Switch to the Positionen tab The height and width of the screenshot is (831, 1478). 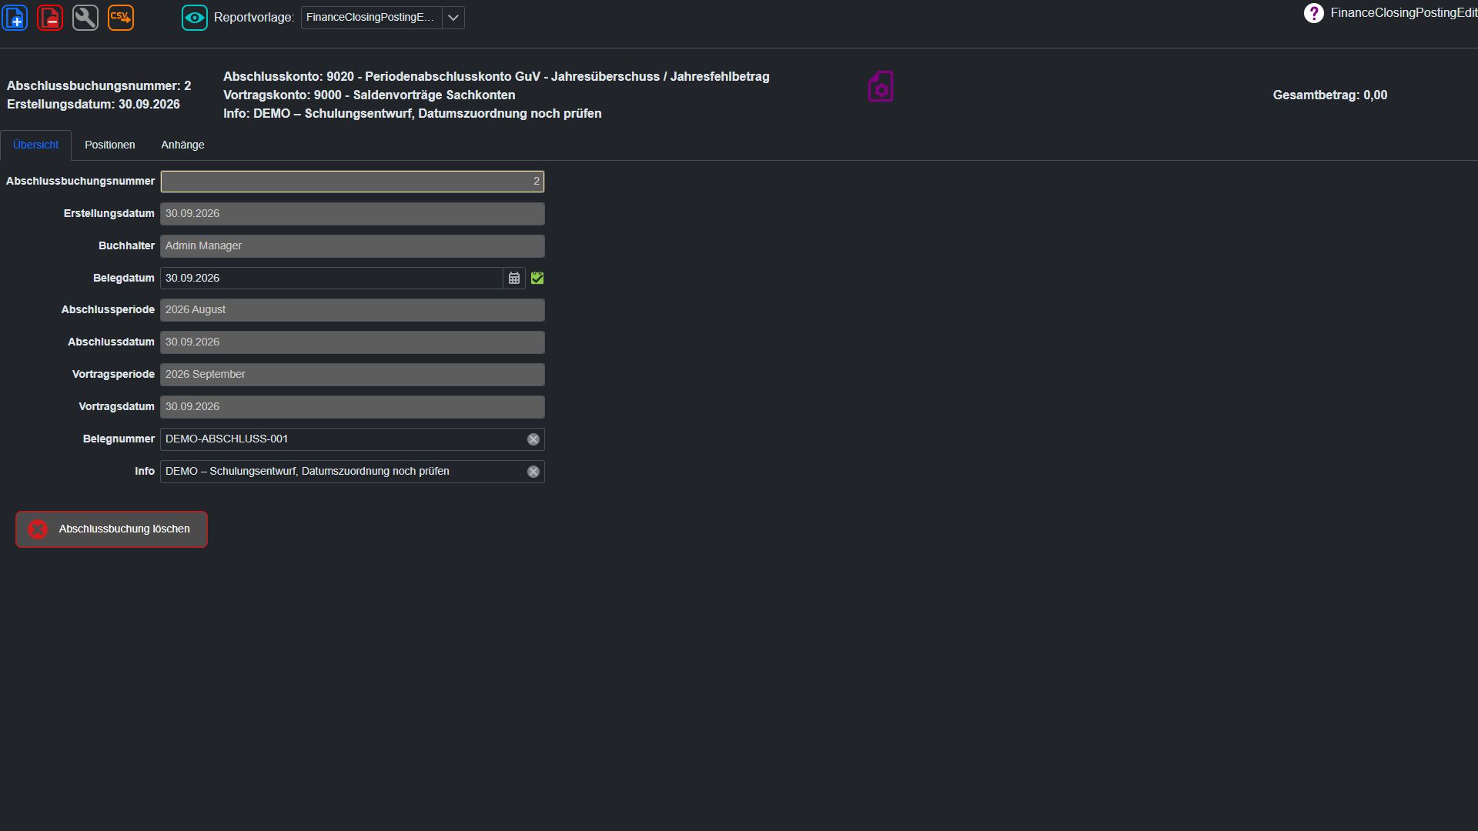coord(110,145)
